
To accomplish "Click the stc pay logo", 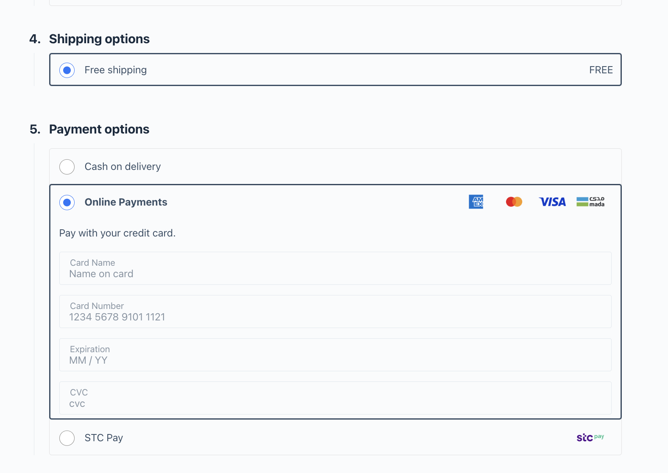I will click(590, 437).
